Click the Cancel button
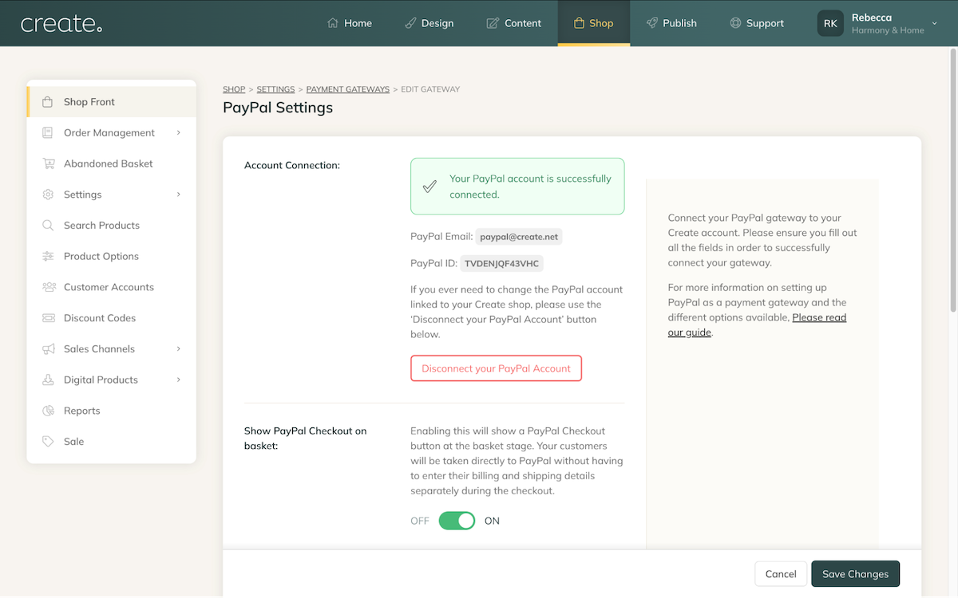This screenshot has height=598, width=958. coord(781,574)
